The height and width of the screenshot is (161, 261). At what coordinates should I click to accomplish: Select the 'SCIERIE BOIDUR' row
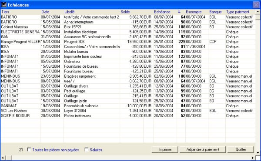click(x=128, y=116)
